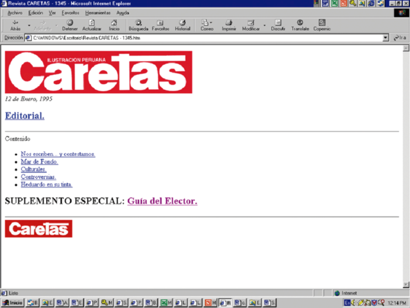Launch Excel from Office shortcut bar
Image resolution: width=410 pixels, height=308 pixels.
[334, 3]
